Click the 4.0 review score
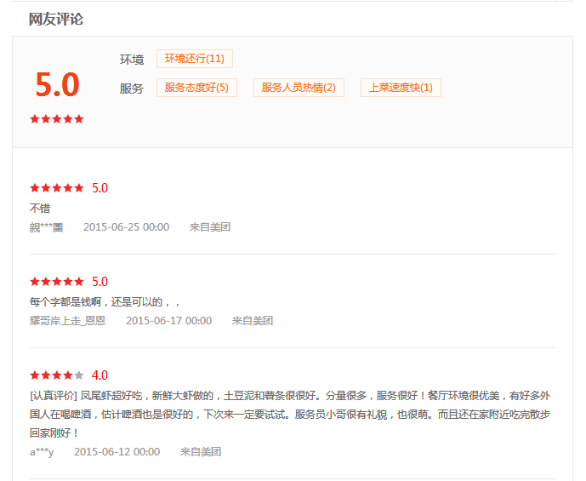This screenshot has height=481, width=586. (x=100, y=375)
